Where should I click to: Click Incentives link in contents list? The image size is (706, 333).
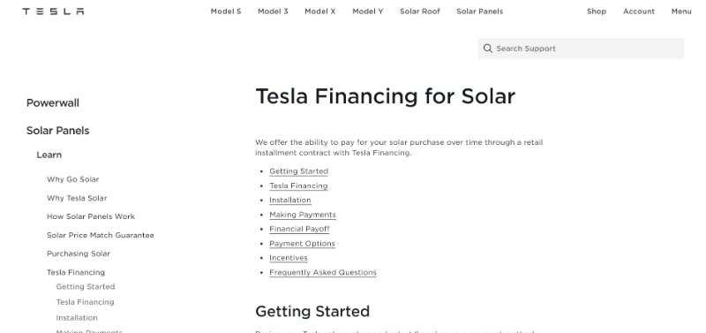[289, 258]
